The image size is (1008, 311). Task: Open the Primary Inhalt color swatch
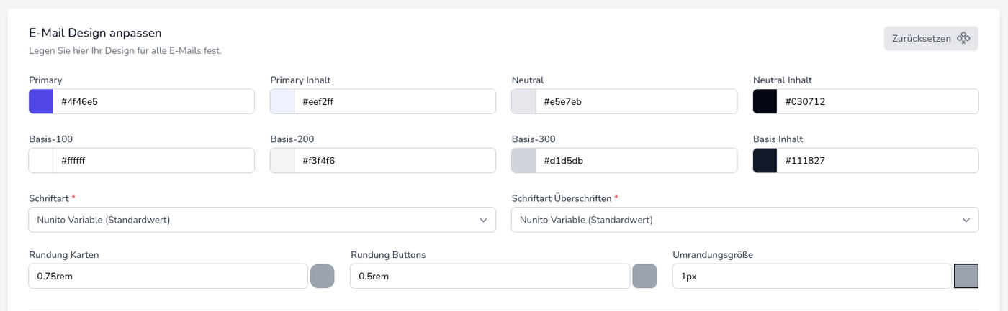[282, 102]
